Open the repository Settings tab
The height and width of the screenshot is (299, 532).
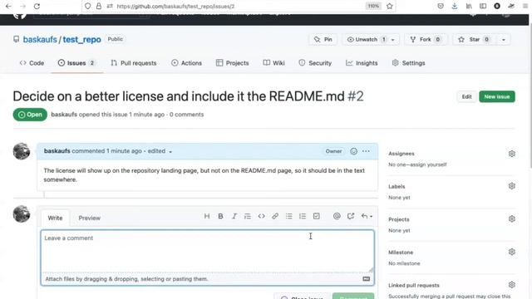[408, 63]
